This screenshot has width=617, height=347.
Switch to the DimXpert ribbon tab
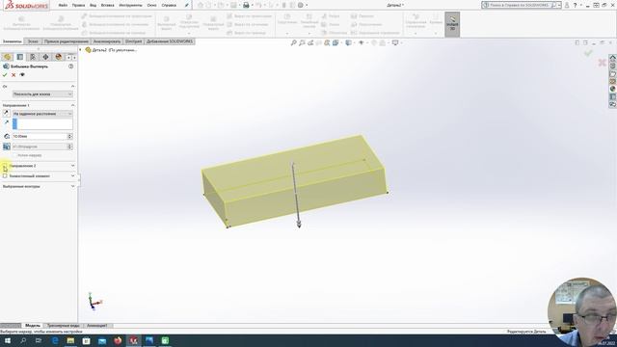[x=133, y=41]
